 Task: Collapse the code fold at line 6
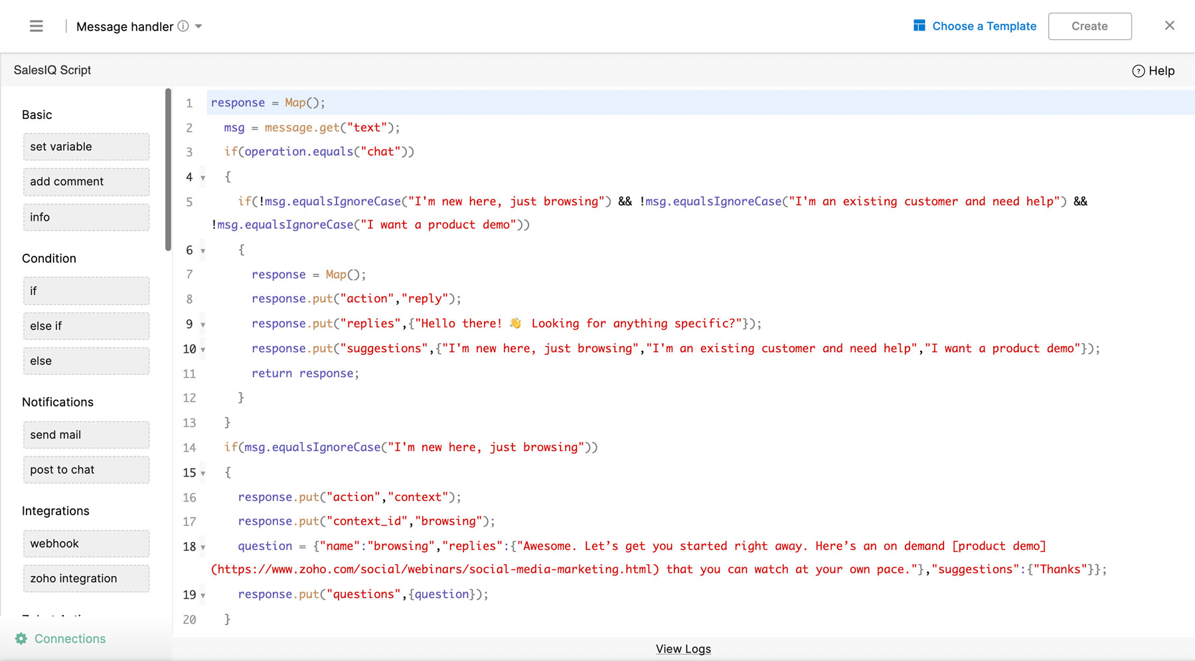[x=203, y=251]
